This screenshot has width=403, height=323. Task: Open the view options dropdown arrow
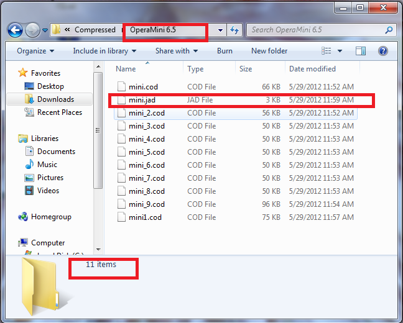click(340, 51)
